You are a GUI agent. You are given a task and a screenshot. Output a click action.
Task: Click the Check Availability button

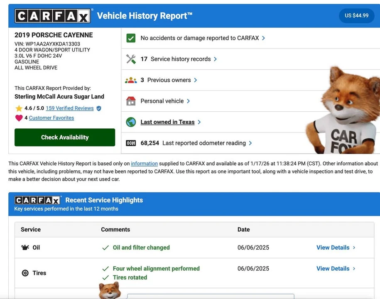65,137
